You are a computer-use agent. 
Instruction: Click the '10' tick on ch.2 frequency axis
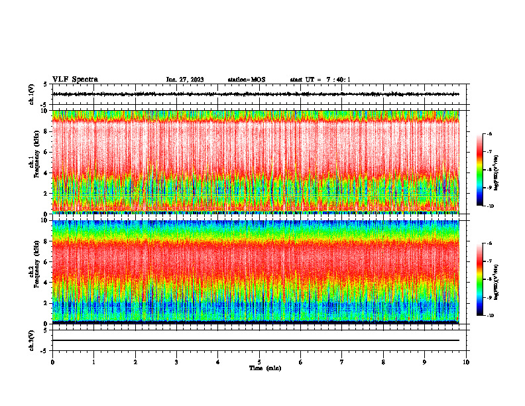tap(44, 220)
